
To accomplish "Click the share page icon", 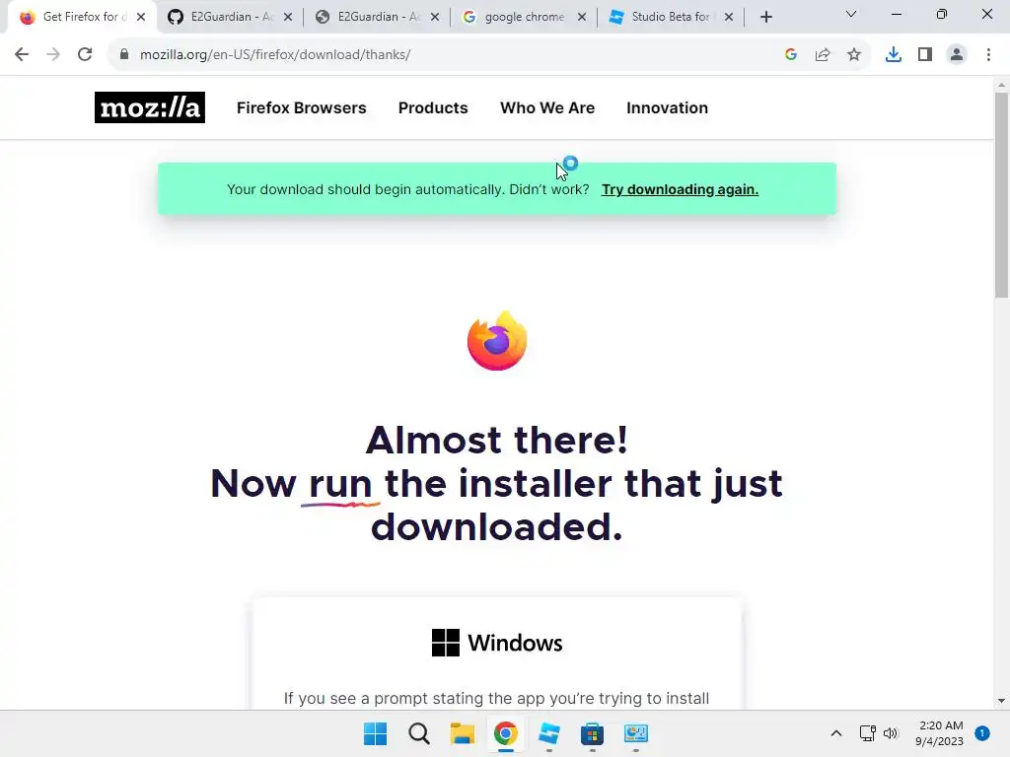I will click(x=823, y=55).
